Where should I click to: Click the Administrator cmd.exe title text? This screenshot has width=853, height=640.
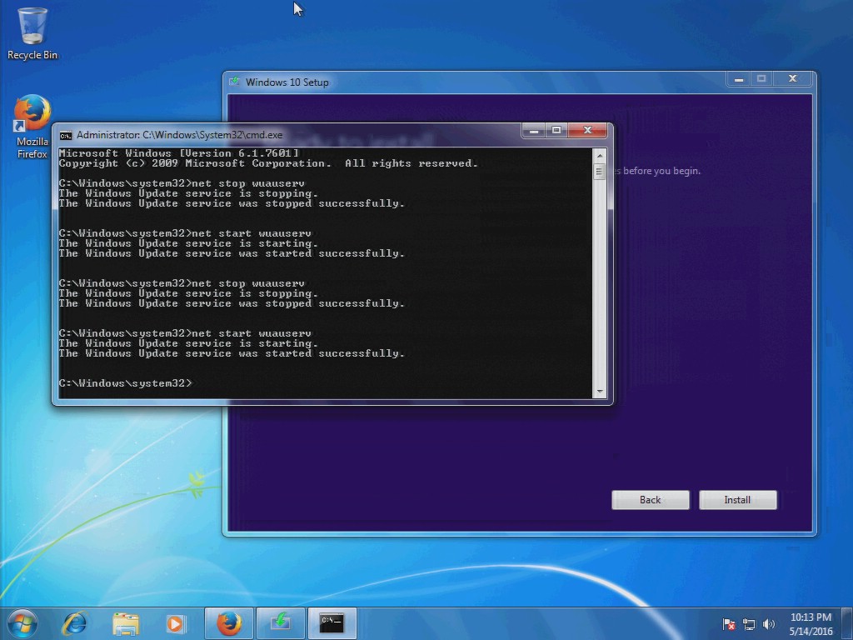(180, 135)
